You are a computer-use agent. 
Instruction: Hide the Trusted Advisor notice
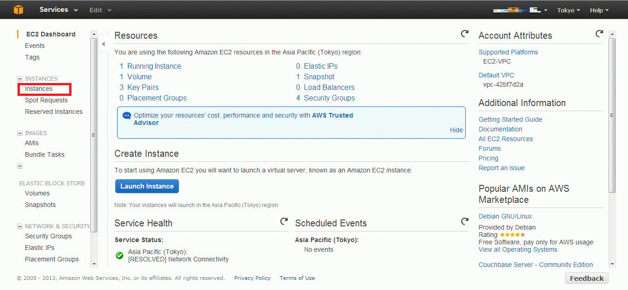point(456,130)
